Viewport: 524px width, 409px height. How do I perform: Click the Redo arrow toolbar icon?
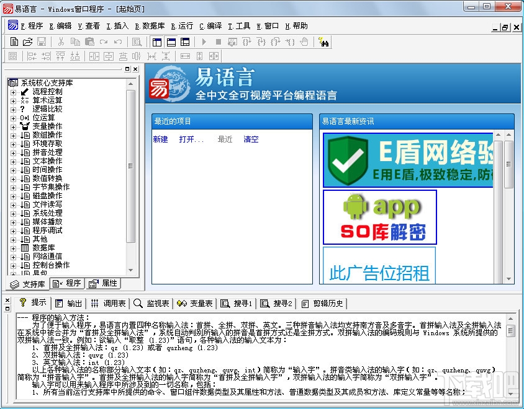[x=104, y=42]
